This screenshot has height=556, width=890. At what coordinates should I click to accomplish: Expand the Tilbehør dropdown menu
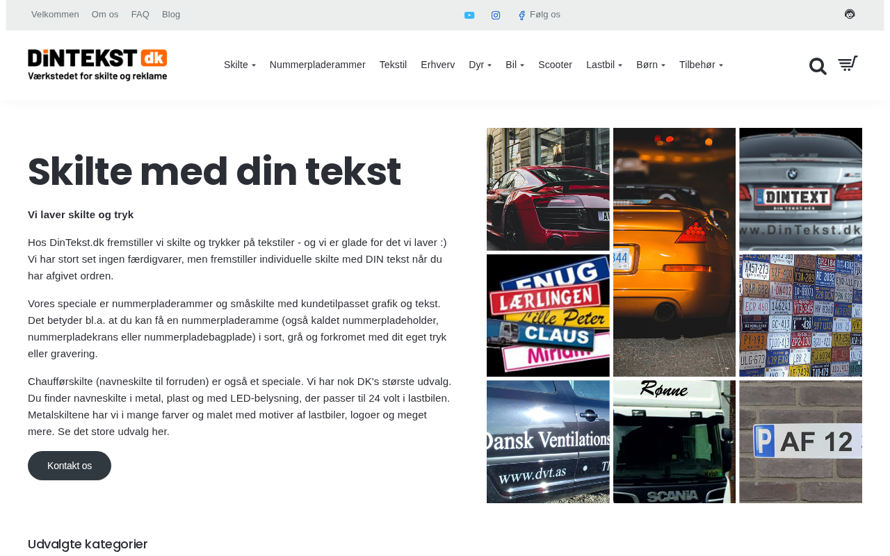click(700, 65)
